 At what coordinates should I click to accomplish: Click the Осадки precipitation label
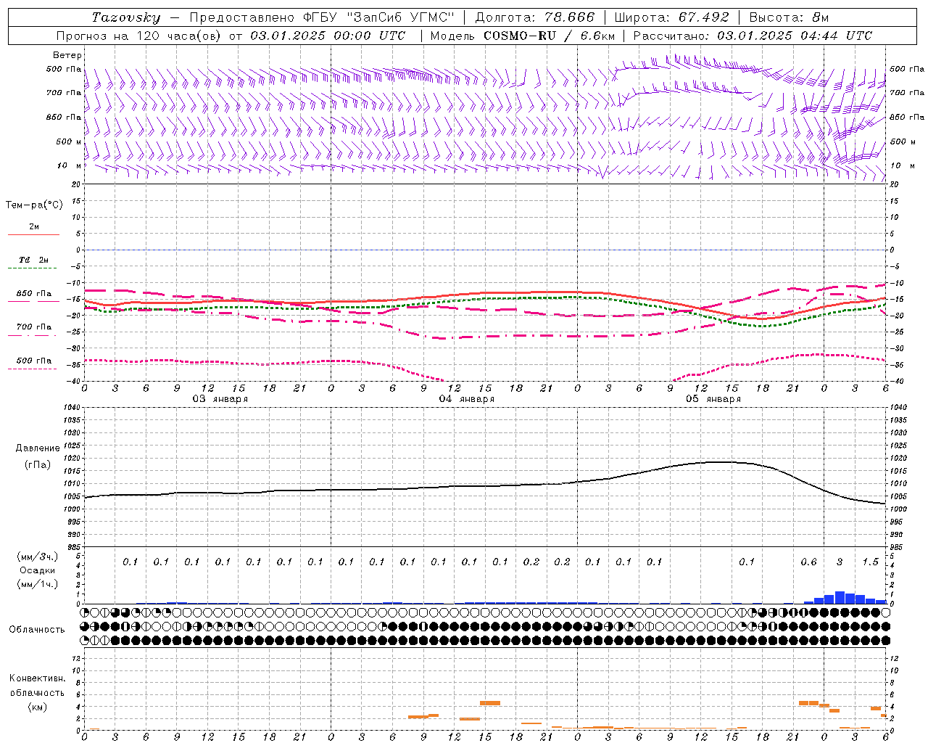pos(38,570)
